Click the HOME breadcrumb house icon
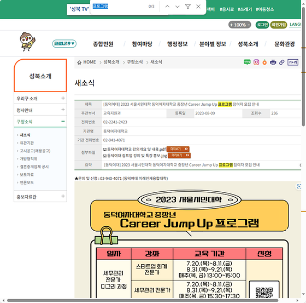Screen dimensions: 306x303 click(79, 62)
